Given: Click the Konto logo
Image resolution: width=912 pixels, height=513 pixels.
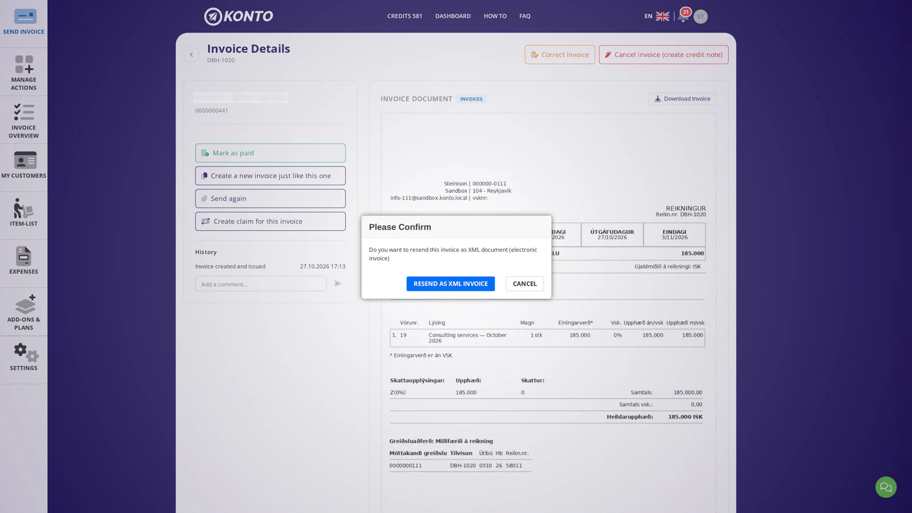Looking at the screenshot, I should click(x=239, y=16).
